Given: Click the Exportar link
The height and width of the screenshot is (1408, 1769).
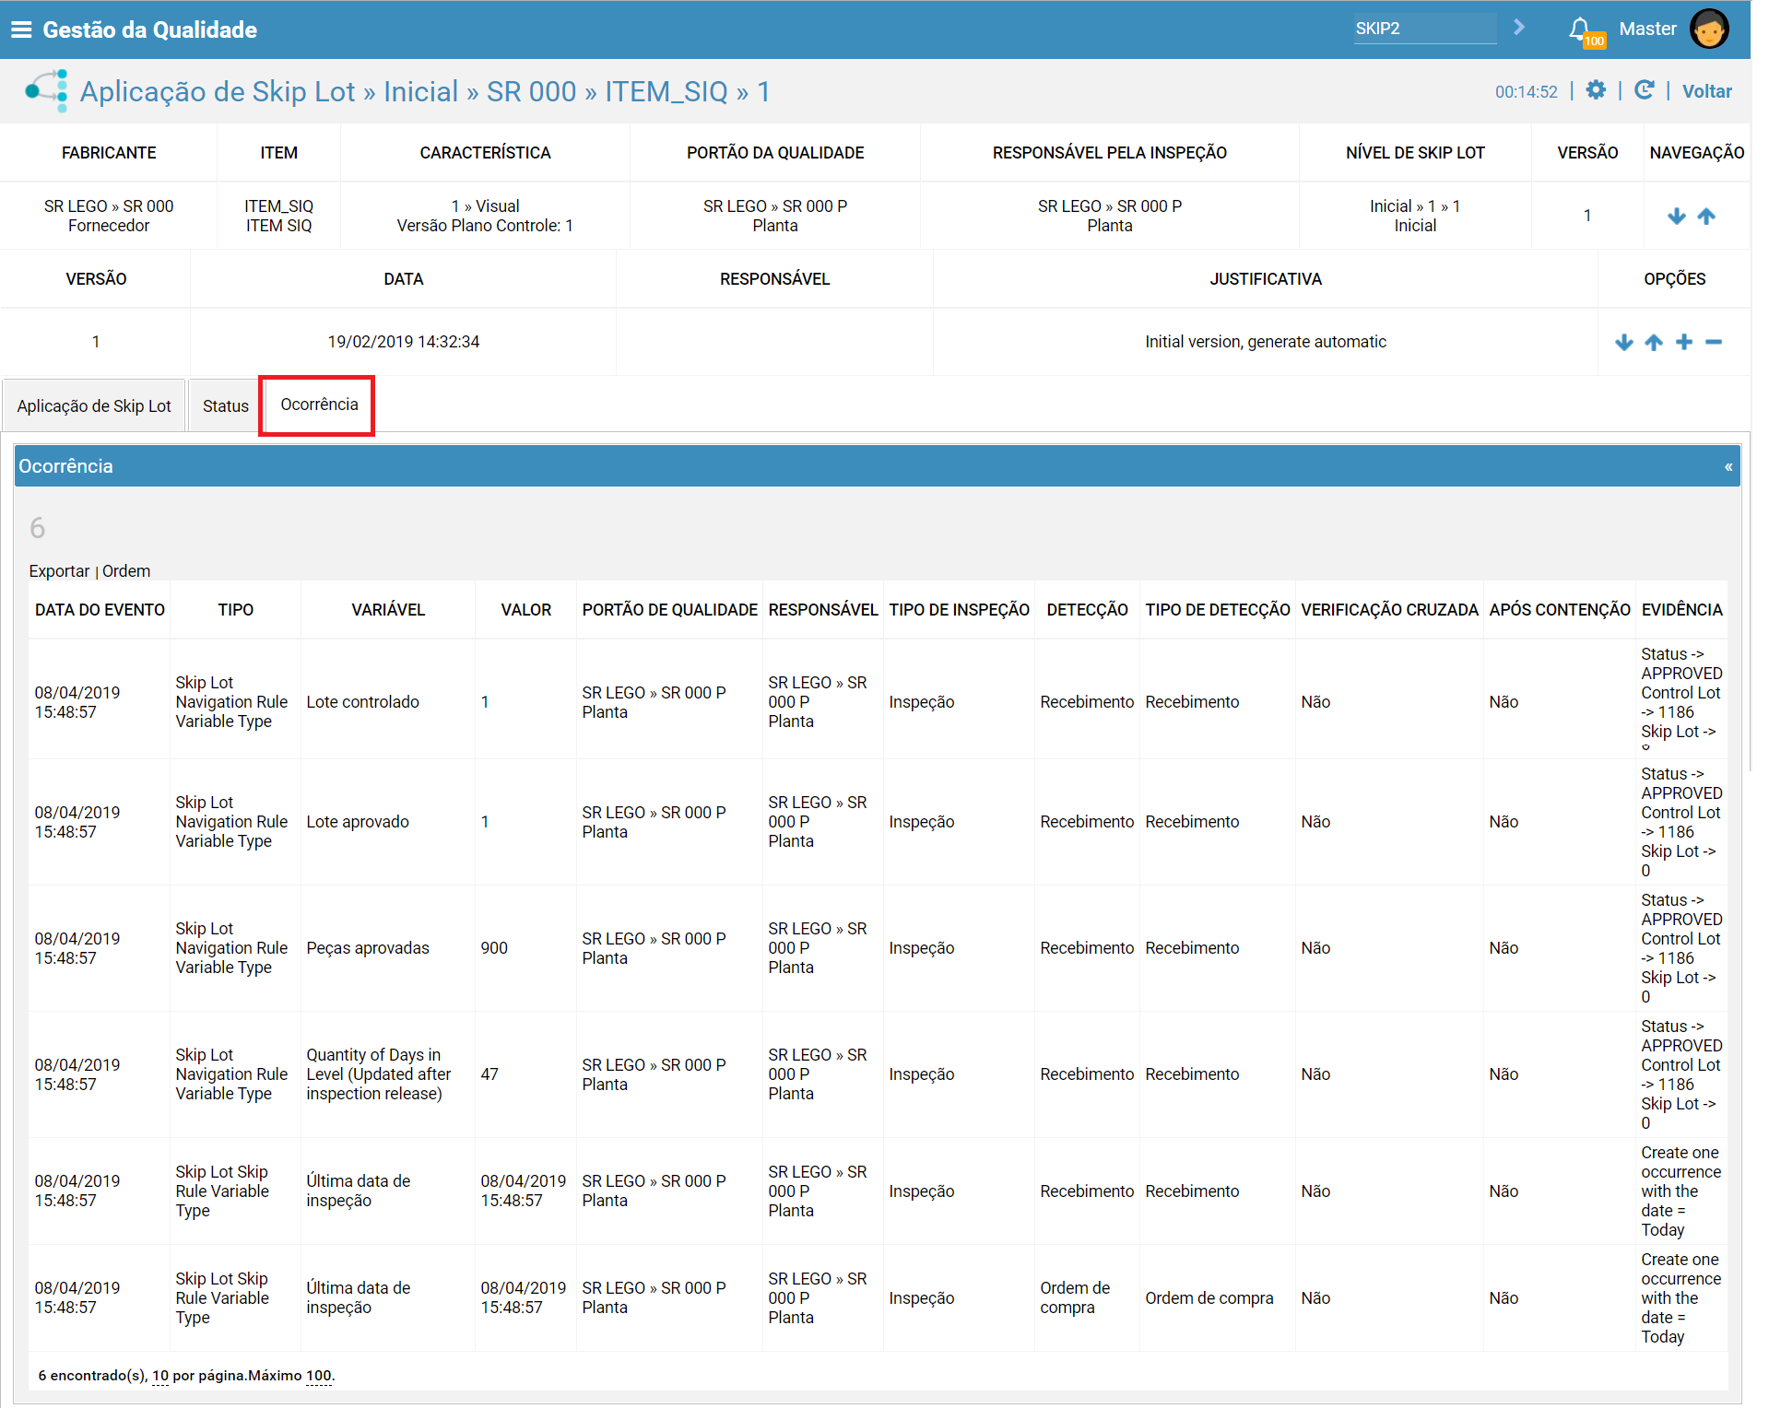Looking at the screenshot, I should tap(59, 571).
